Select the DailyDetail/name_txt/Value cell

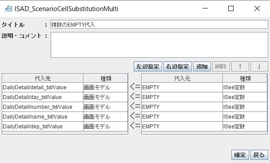43,117
